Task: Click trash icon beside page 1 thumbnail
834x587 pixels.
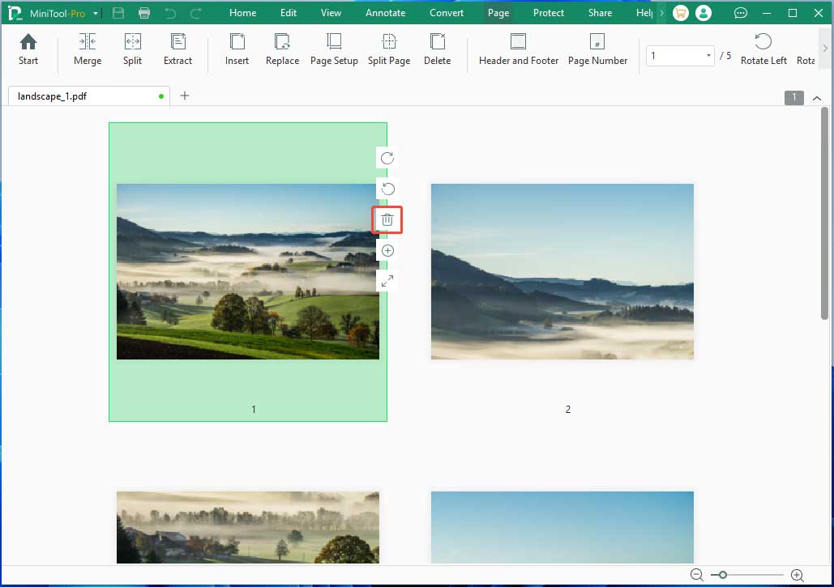Action: [387, 220]
